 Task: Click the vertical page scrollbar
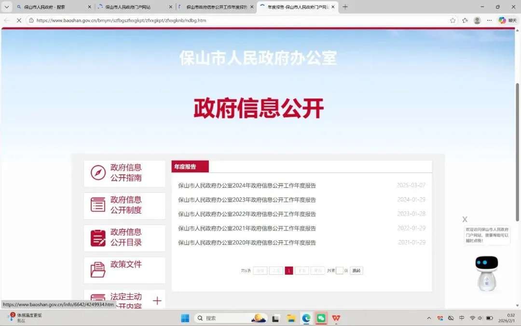[x=517, y=152]
